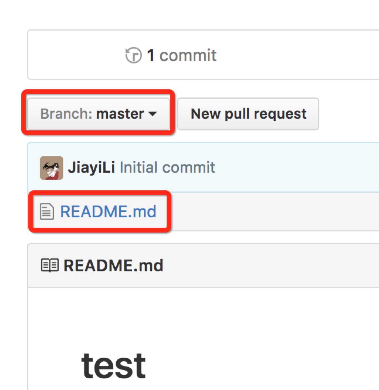This screenshot has height=390, width=379.
Task: Click the bold number 1 in commit count
Action: pyautogui.click(x=151, y=55)
